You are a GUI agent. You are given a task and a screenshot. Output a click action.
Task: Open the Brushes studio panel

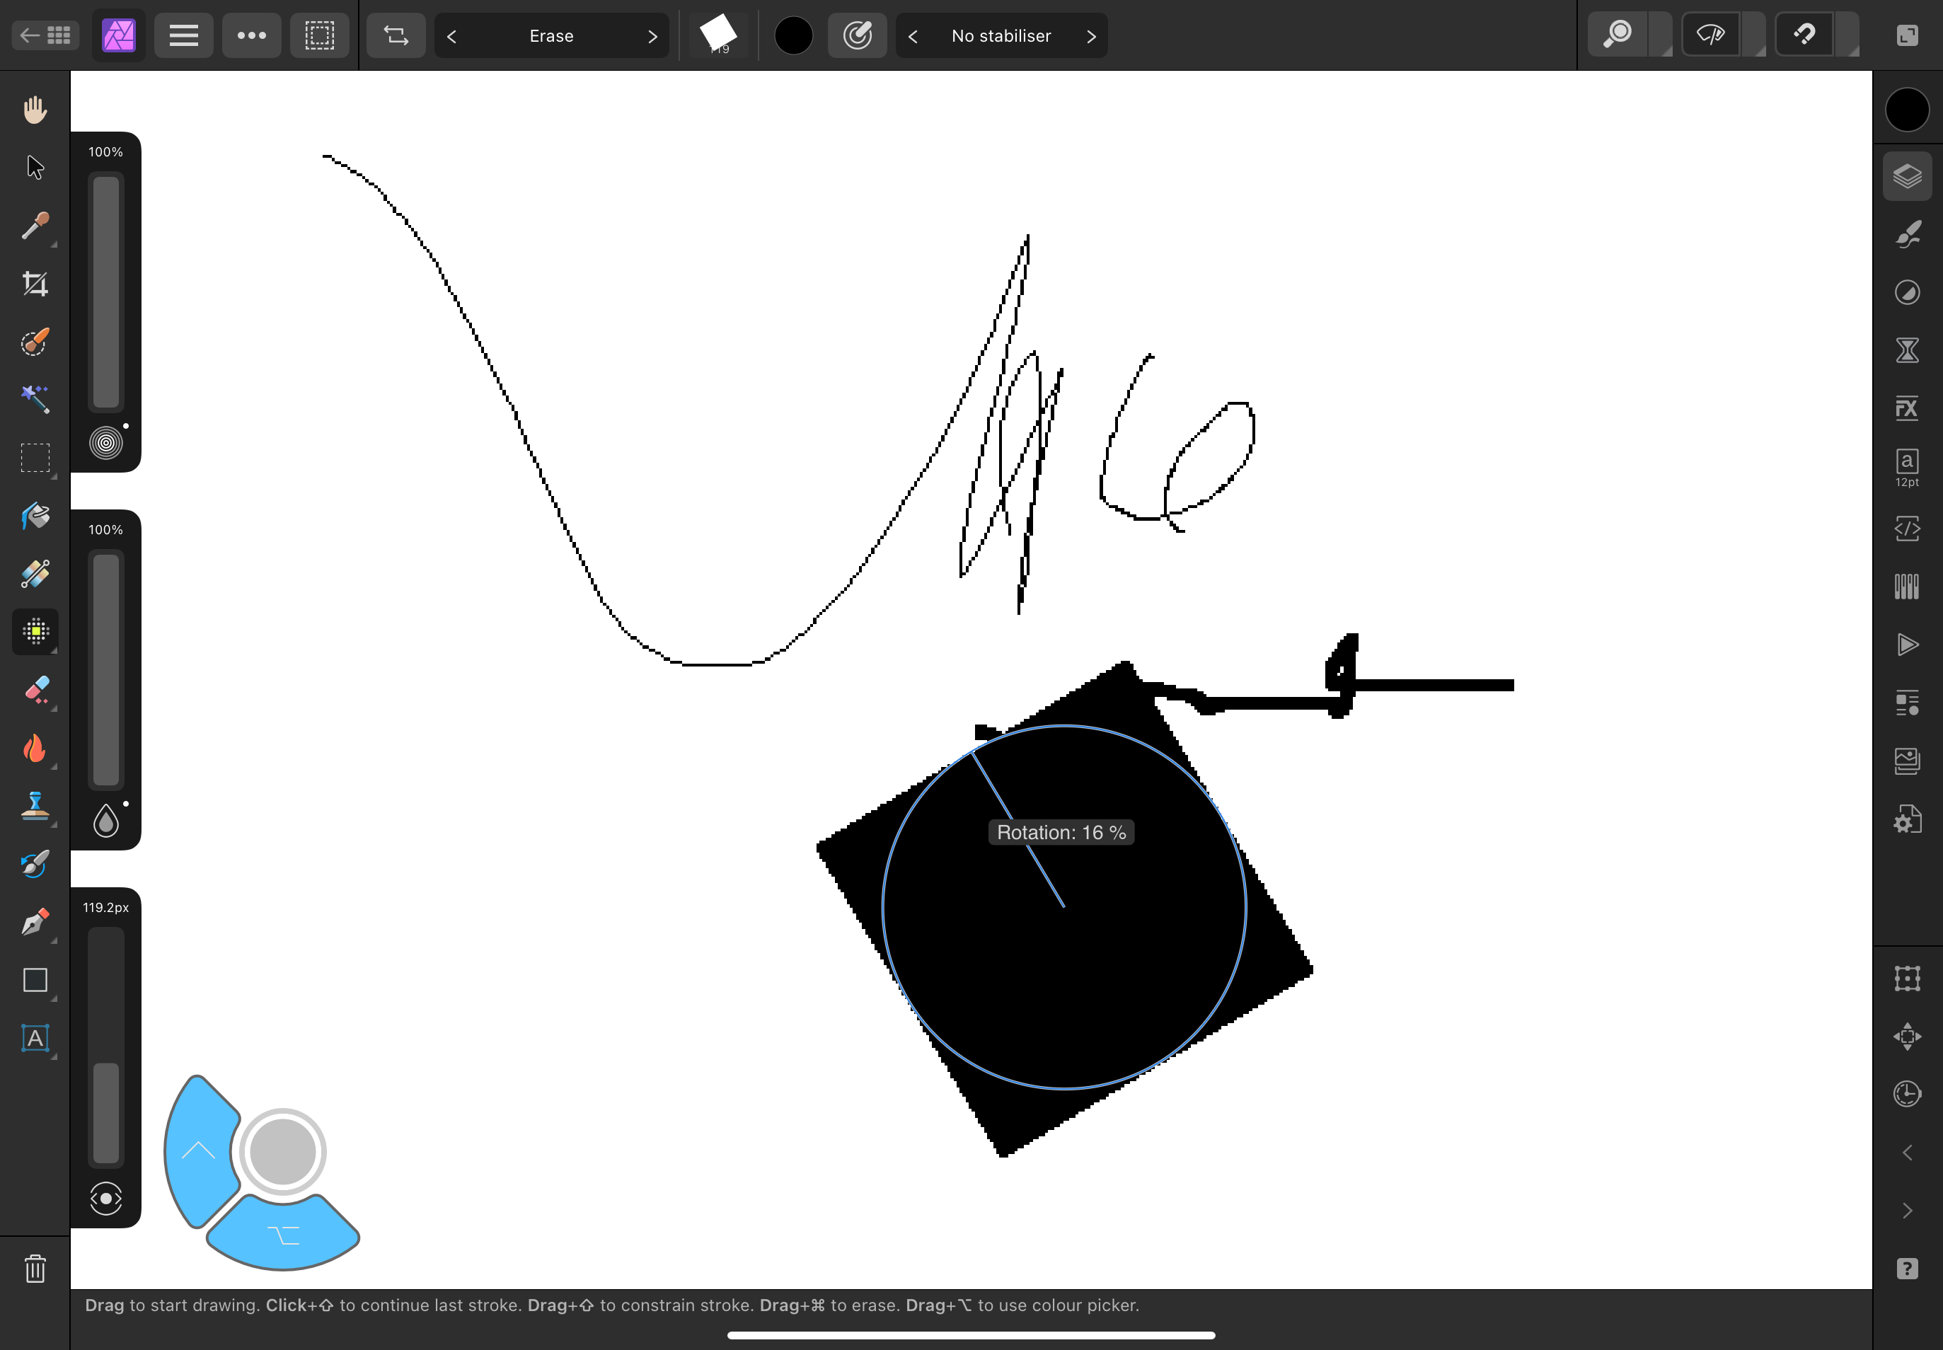pyautogui.click(x=1907, y=234)
